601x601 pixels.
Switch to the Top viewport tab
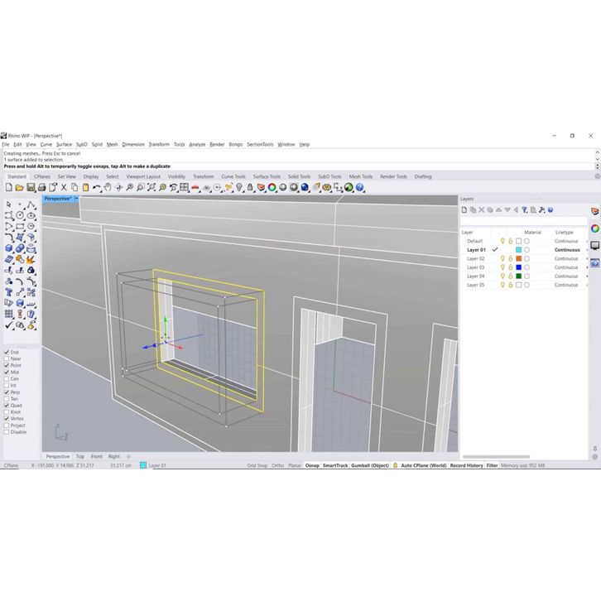pyautogui.click(x=80, y=456)
